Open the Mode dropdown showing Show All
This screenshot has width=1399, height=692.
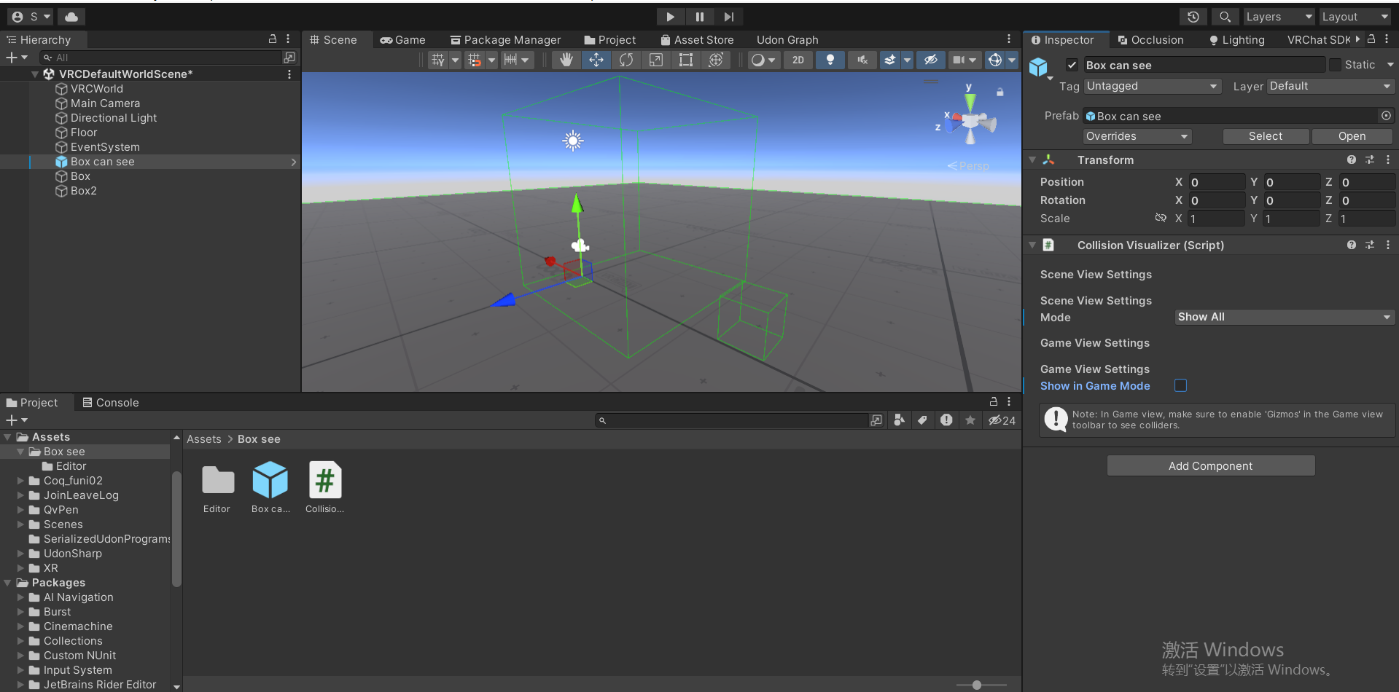[x=1284, y=317]
